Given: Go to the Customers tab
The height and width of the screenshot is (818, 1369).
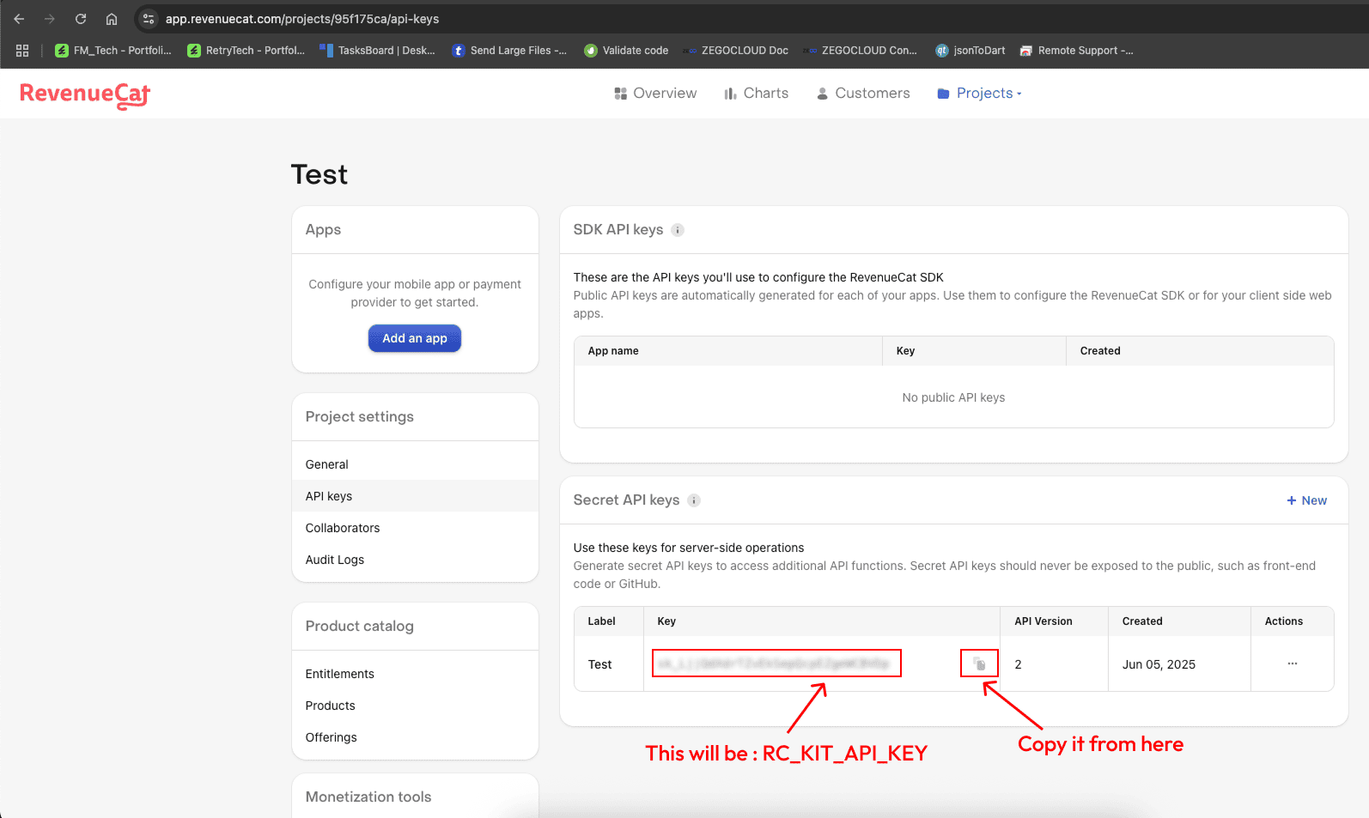Looking at the screenshot, I should coord(862,94).
